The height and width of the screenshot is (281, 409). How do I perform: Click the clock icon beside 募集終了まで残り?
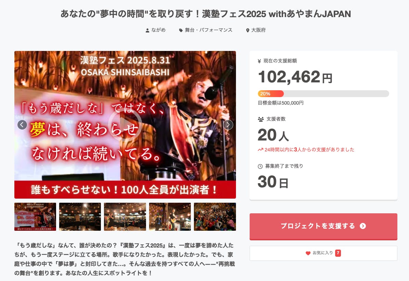coord(260,166)
